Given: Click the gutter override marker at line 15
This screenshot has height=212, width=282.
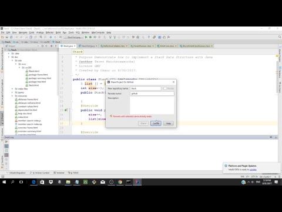Looking at the screenshot, I should 66,110.
